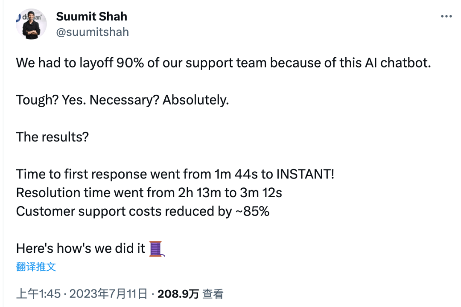Image resolution: width=461 pixels, height=307 pixels.
Task: Click the 2023年7月11日 date
Action: pyautogui.click(x=108, y=294)
